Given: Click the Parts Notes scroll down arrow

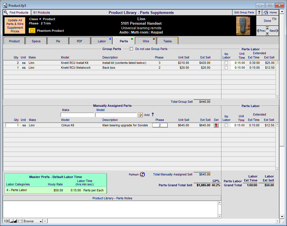Looking at the screenshot, I should point(219,216).
